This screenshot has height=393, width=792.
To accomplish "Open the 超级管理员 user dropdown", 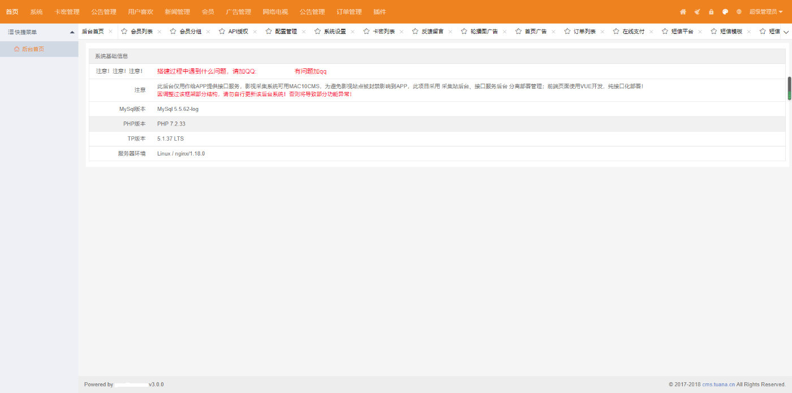I will (766, 12).
